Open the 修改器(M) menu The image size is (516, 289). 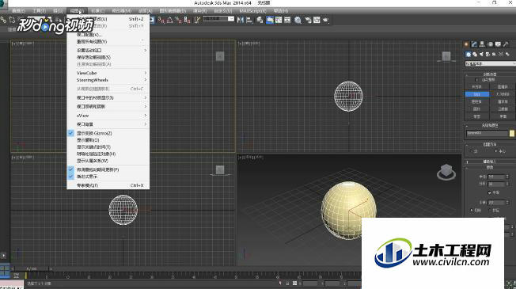[121, 11]
